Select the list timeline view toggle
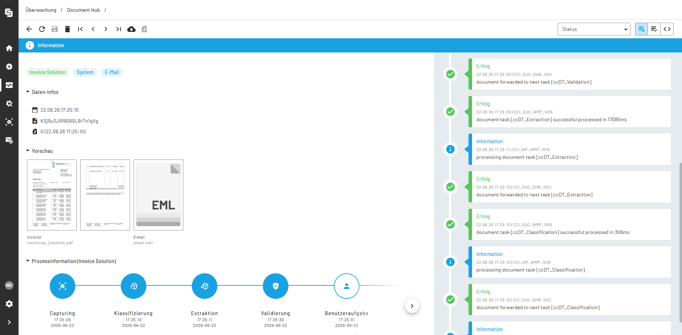Screen dimensions: 682x335 (642, 29)
